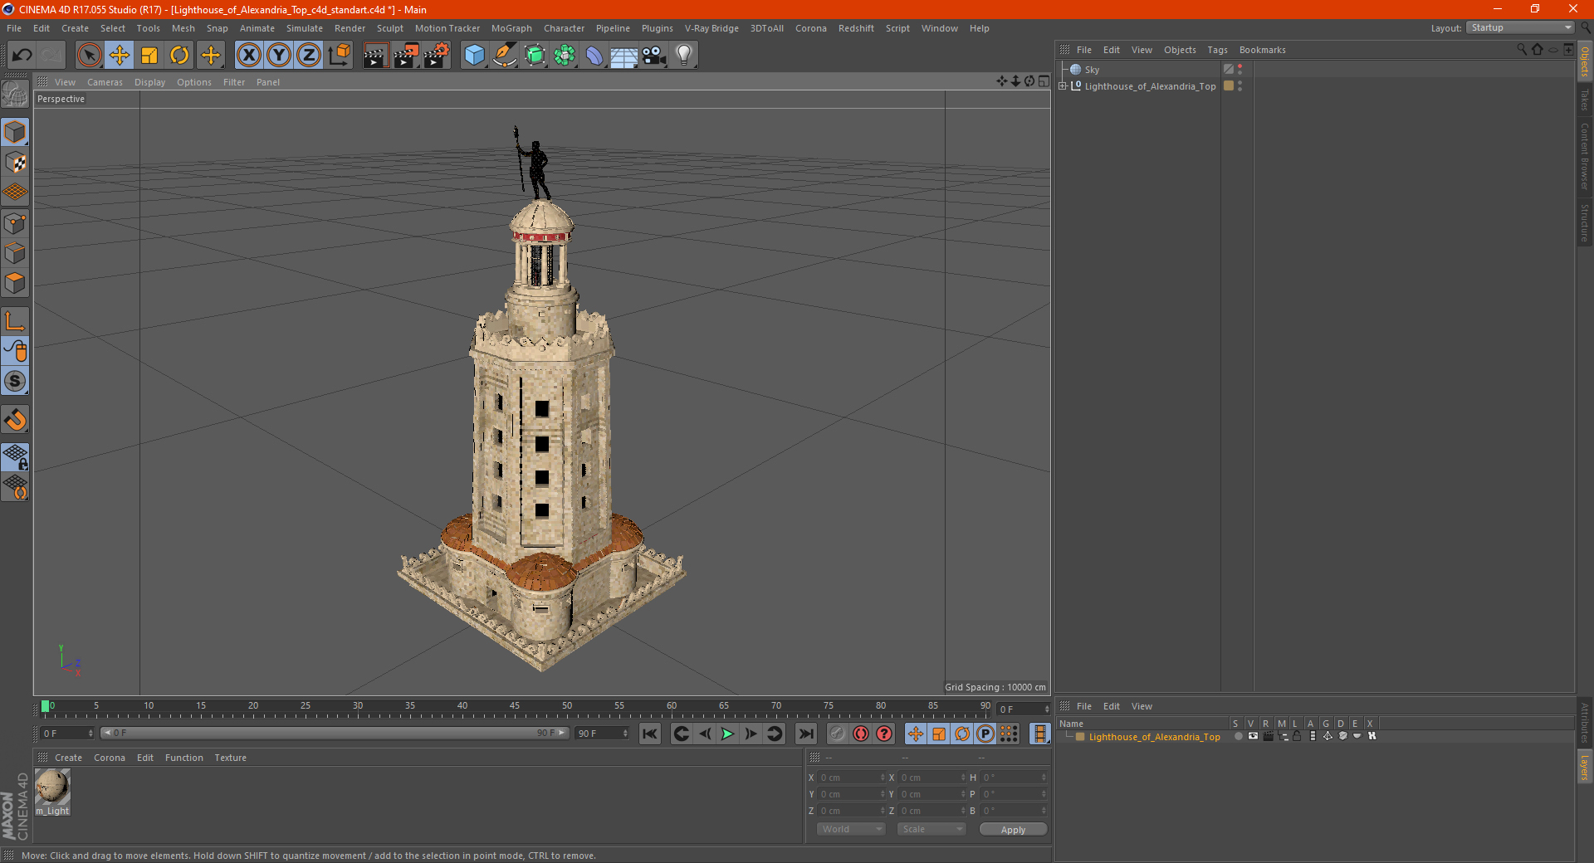This screenshot has height=863, width=1594.
Task: Open Render Settings icon
Action: click(x=437, y=56)
